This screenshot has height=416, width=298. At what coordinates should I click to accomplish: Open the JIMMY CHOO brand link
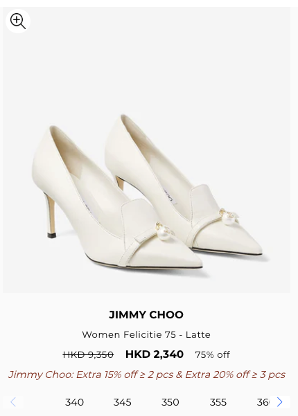click(x=146, y=315)
